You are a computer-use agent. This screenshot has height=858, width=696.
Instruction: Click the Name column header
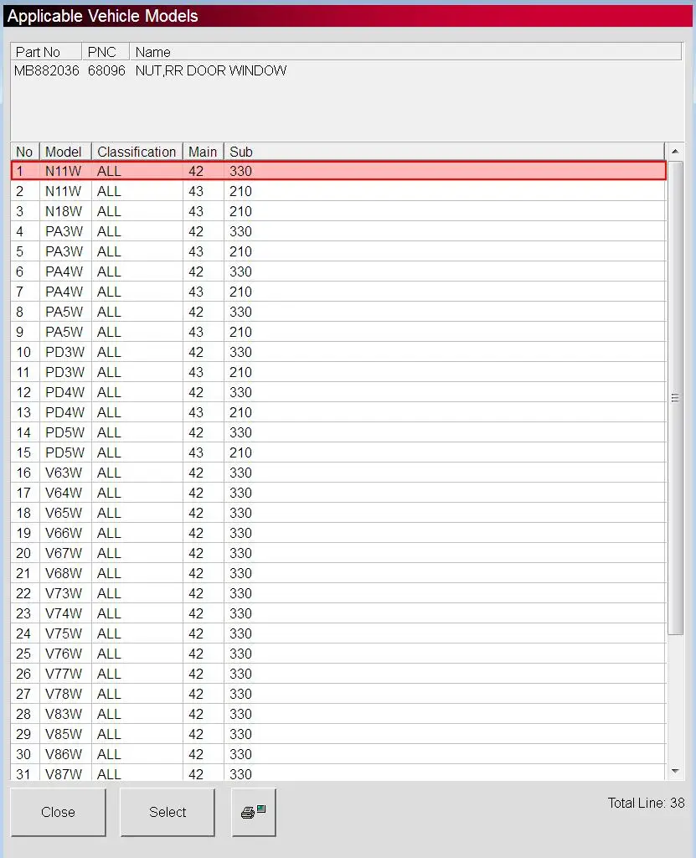click(405, 52)
